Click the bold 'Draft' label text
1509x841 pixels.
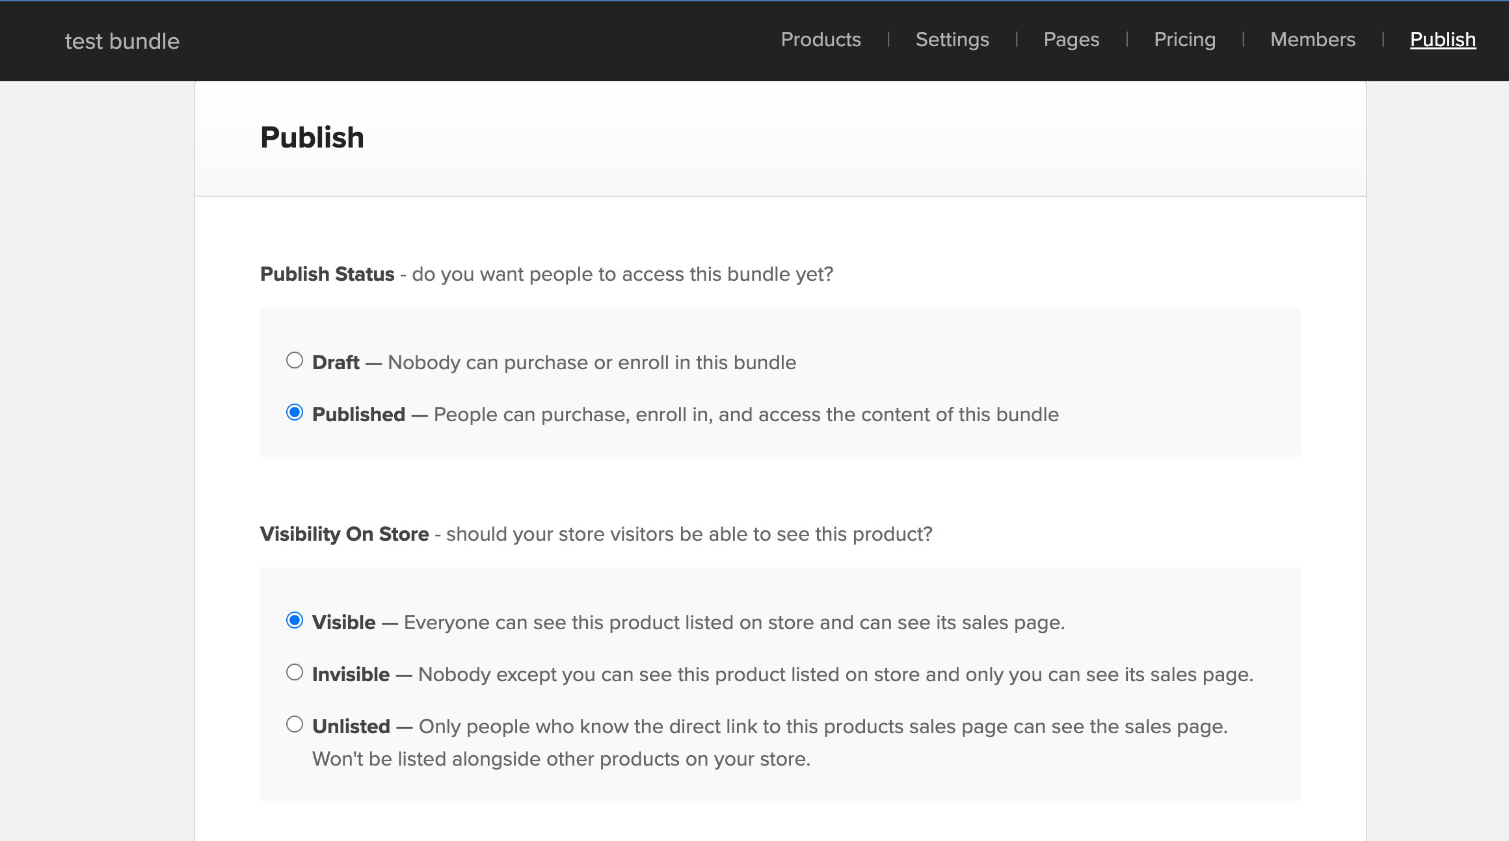pos(336,363)
